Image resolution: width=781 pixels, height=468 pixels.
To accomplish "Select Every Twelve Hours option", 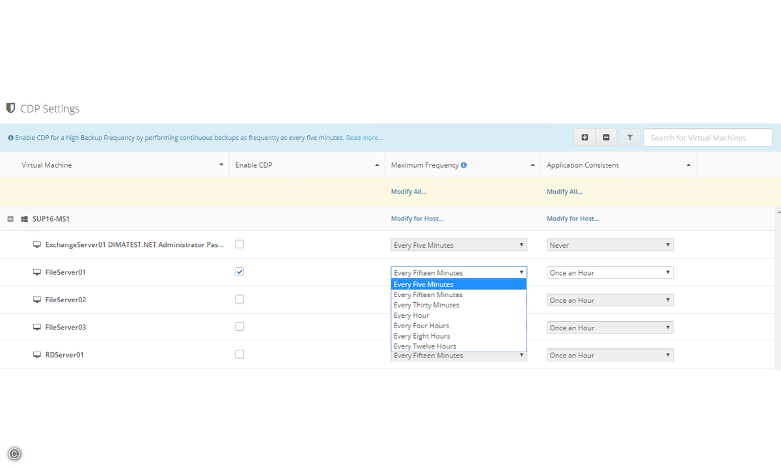I will pyautogui.click(x=459, y=346).
